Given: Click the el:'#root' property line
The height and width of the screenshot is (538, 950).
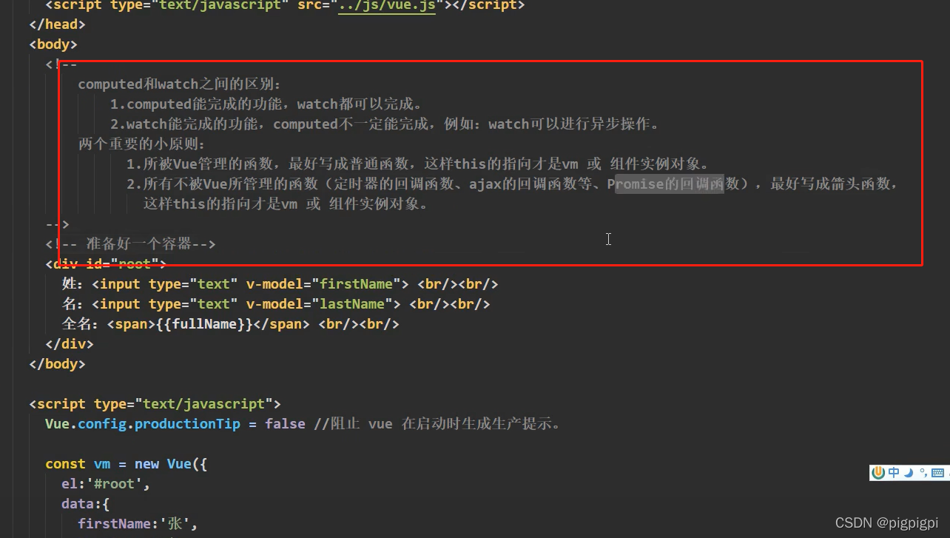Looking at the screenshot, I should pyautogui.click(x=106, y=484).
